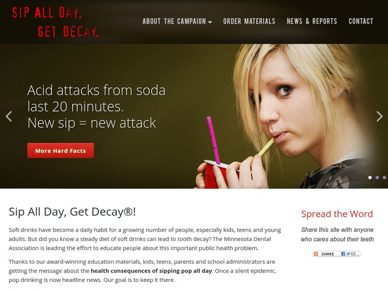Go to the previous slide arrow
Image resolution: width=388 pixels, height=291 pixels.
[9, 116]
